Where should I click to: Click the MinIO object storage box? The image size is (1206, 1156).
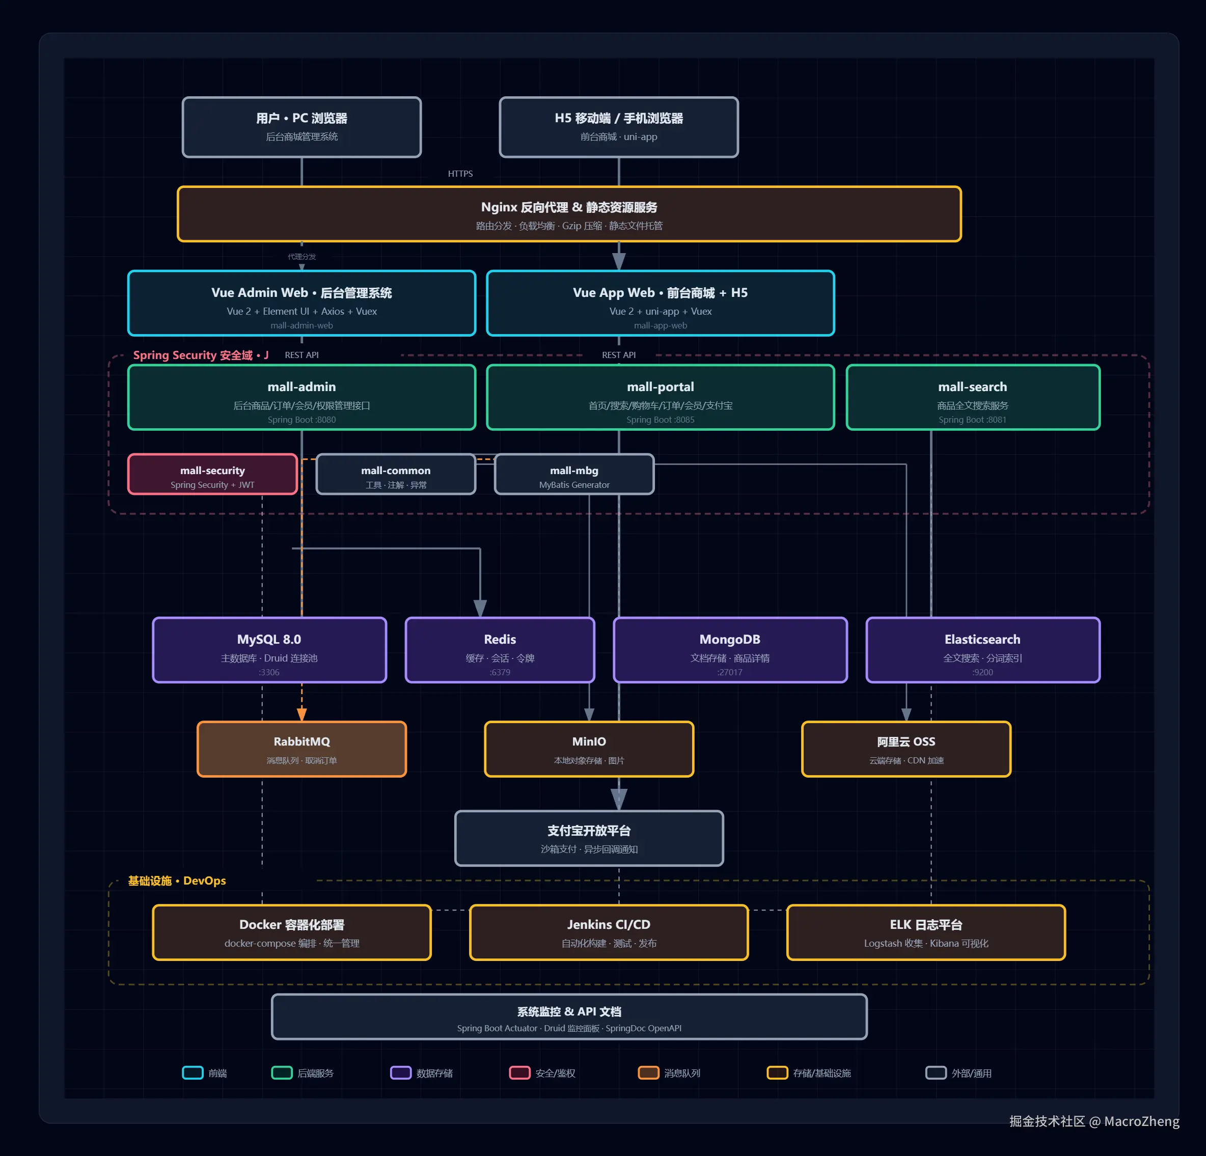point(589,749)
